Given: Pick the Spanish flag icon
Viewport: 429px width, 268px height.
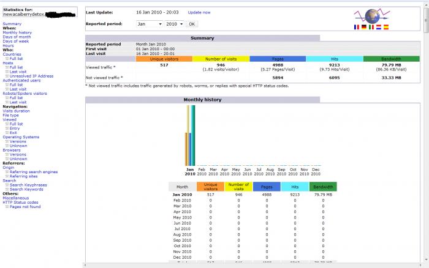Looking at the screenshot, I should (x=385, y=28).
